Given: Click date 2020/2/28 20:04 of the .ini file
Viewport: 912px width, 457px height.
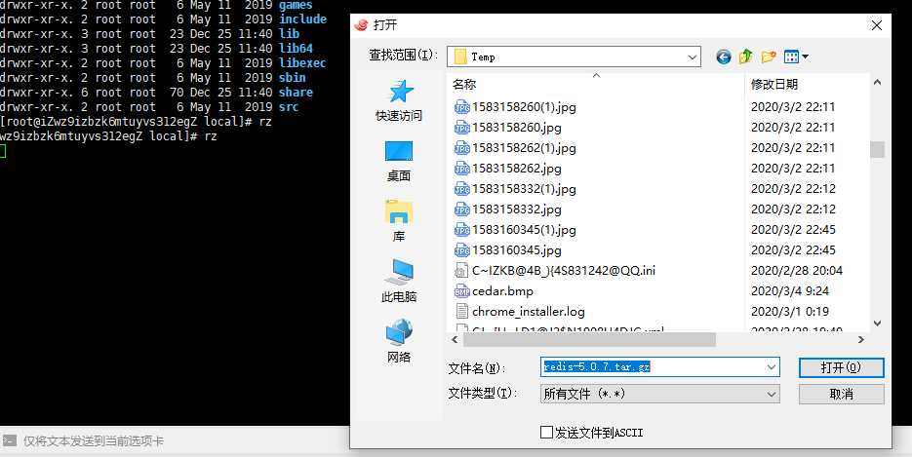Looking at the screenshot, I should [x=797, y=271].
